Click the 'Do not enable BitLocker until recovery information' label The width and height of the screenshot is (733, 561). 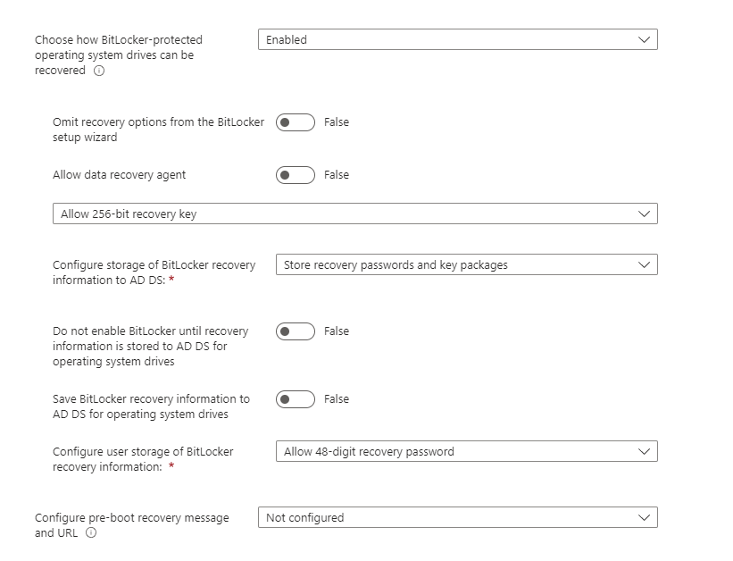(x=151, y=347)
